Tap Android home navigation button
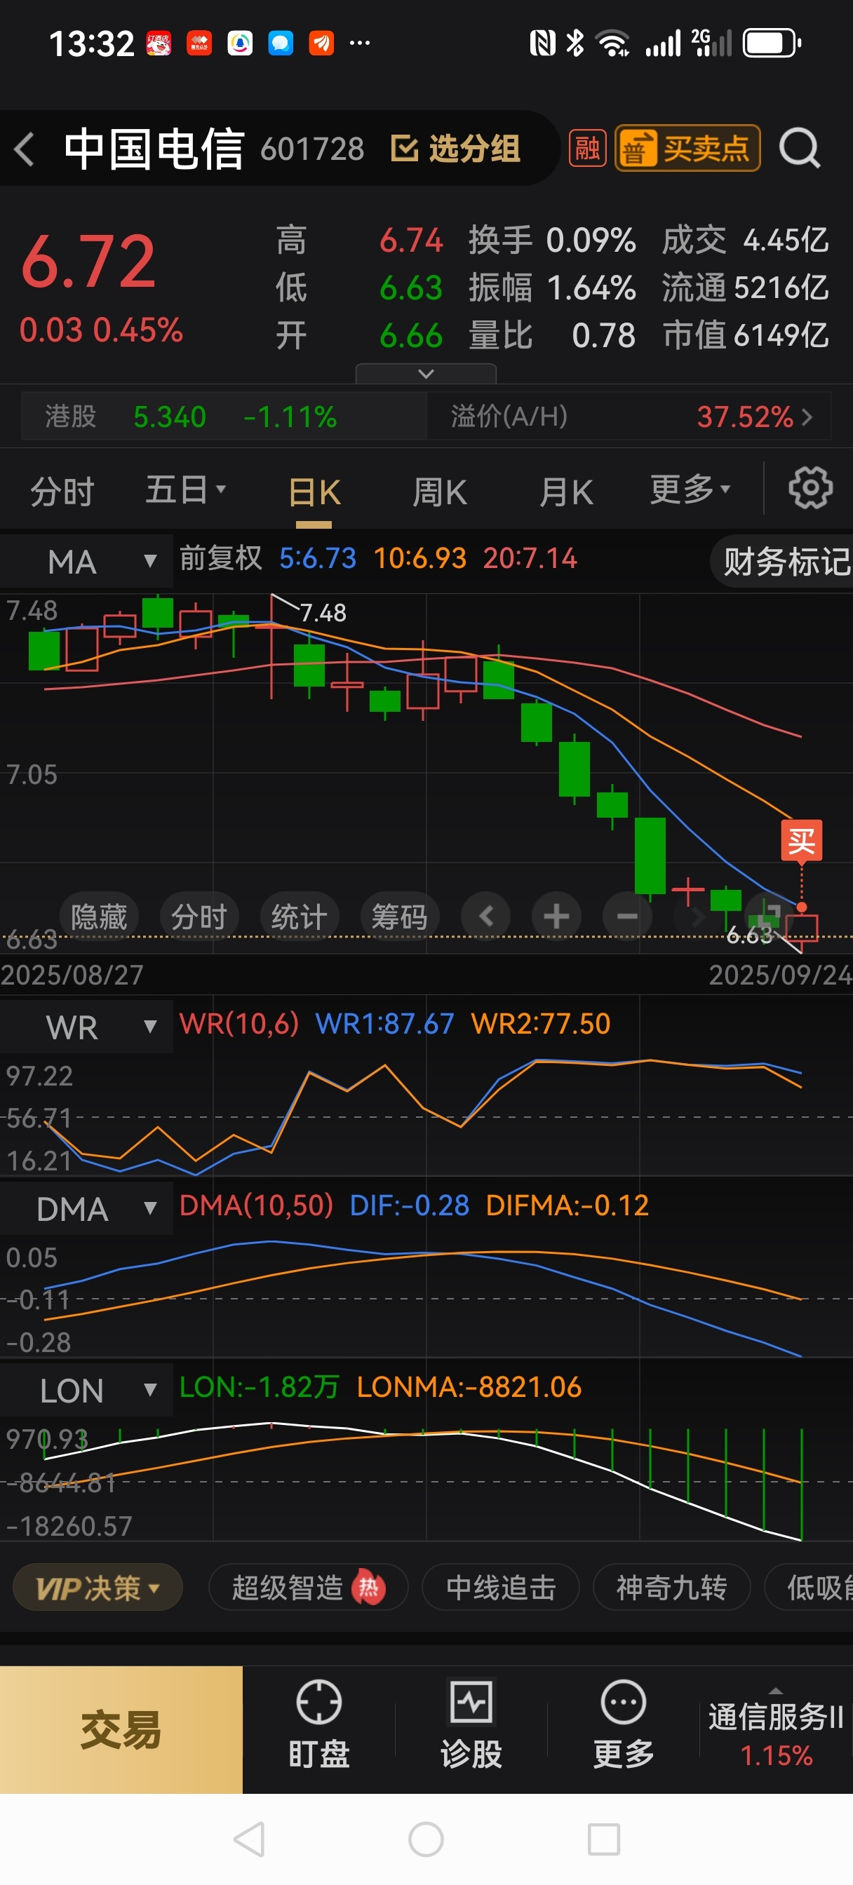The width and height of the screenshot is (853, 1885). pos(426,1839)
